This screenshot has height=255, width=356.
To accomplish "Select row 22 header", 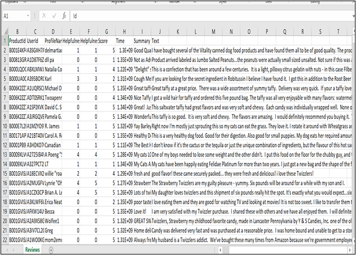I will [x=5, y=240].
